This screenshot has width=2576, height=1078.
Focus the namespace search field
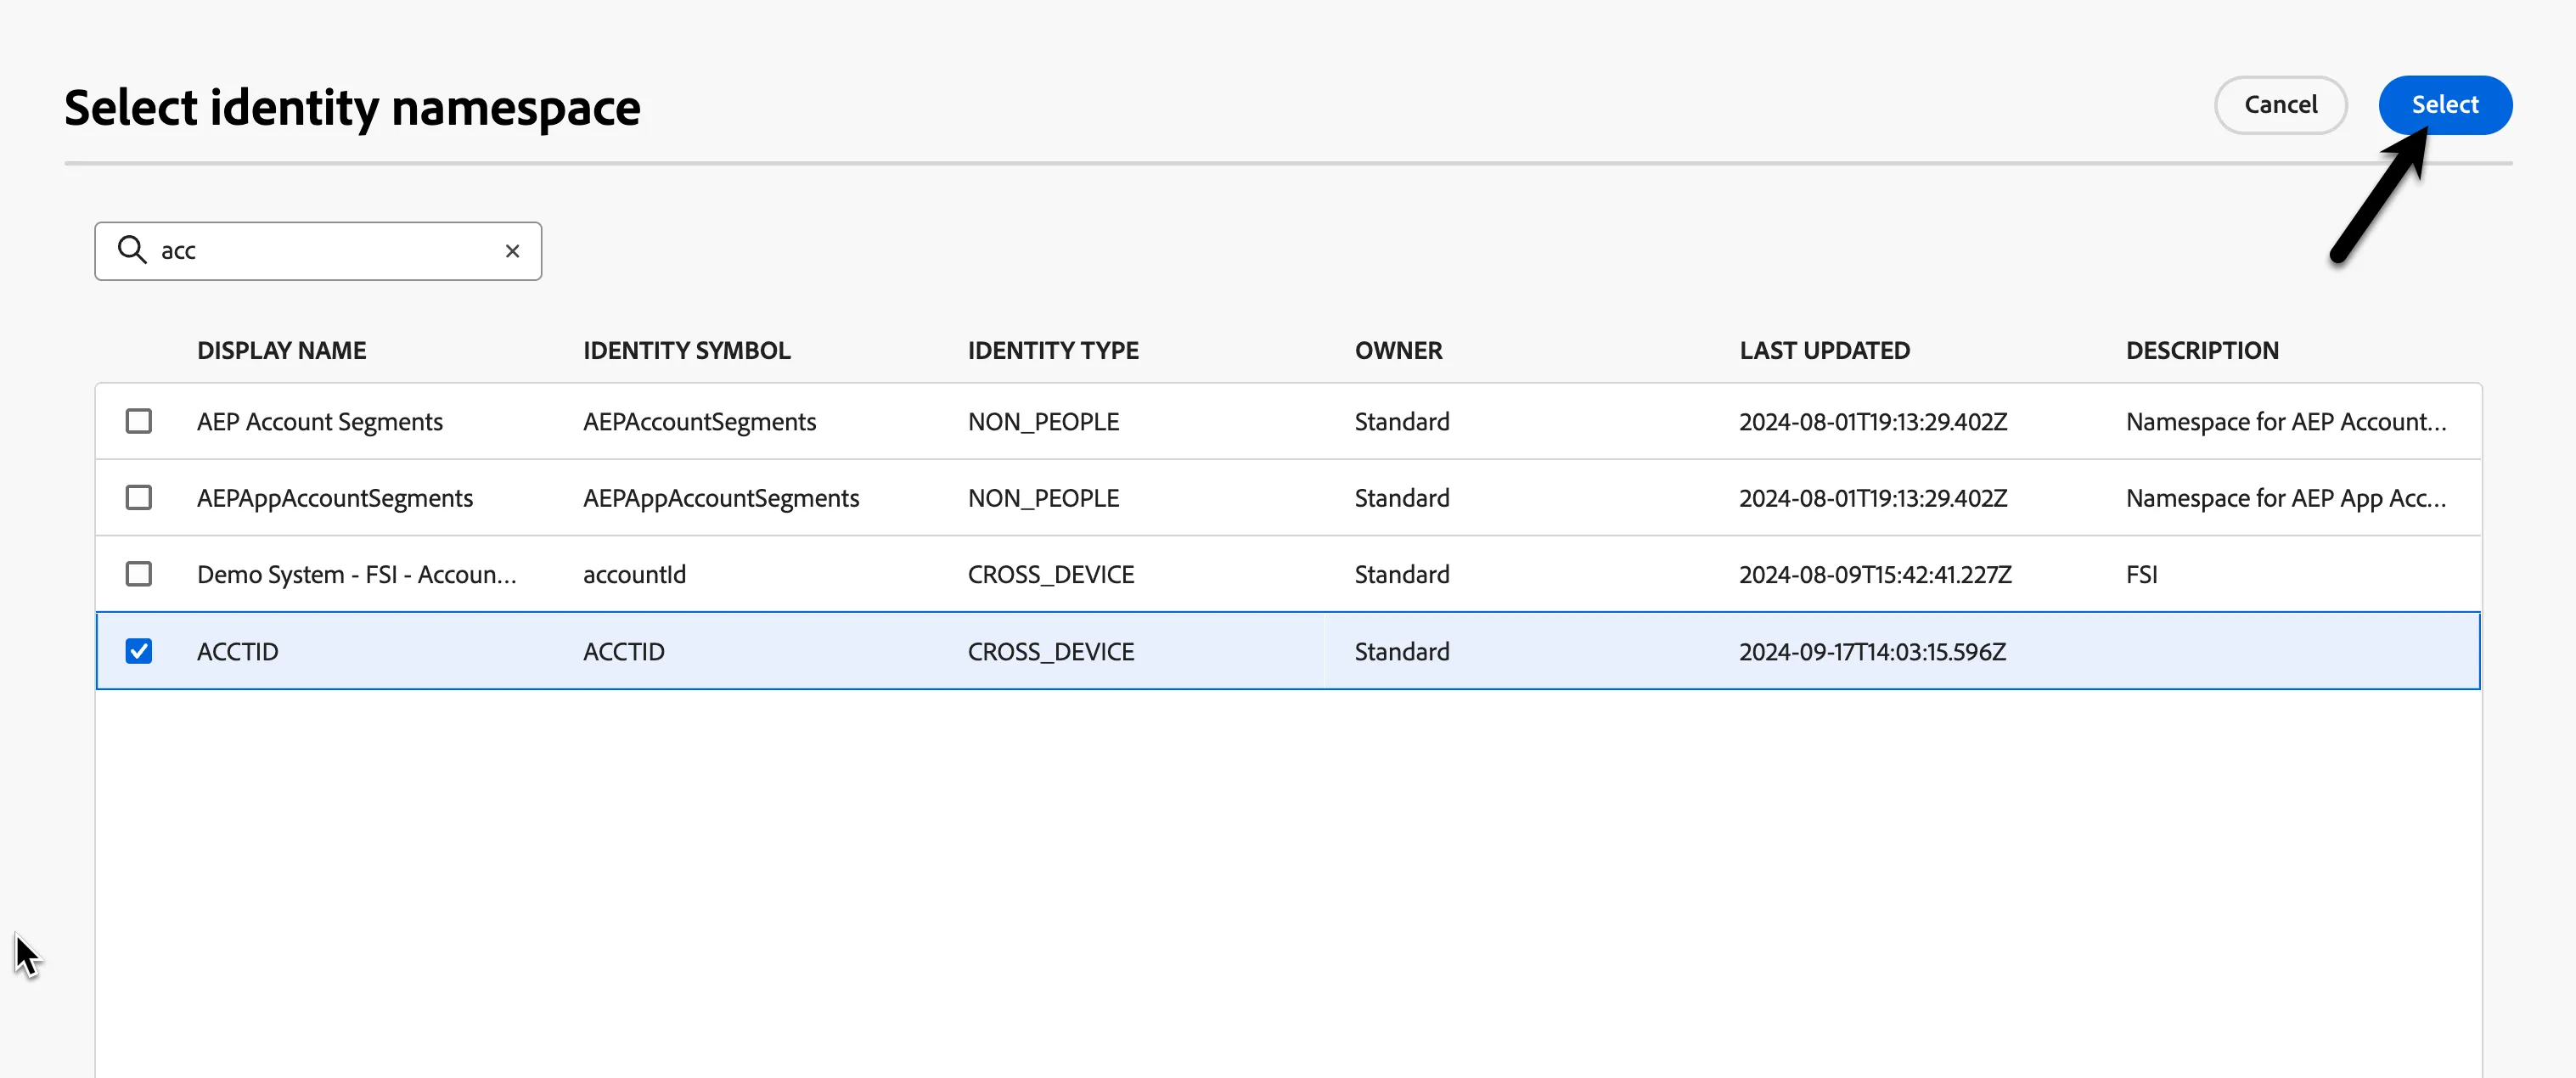[318, 251]
